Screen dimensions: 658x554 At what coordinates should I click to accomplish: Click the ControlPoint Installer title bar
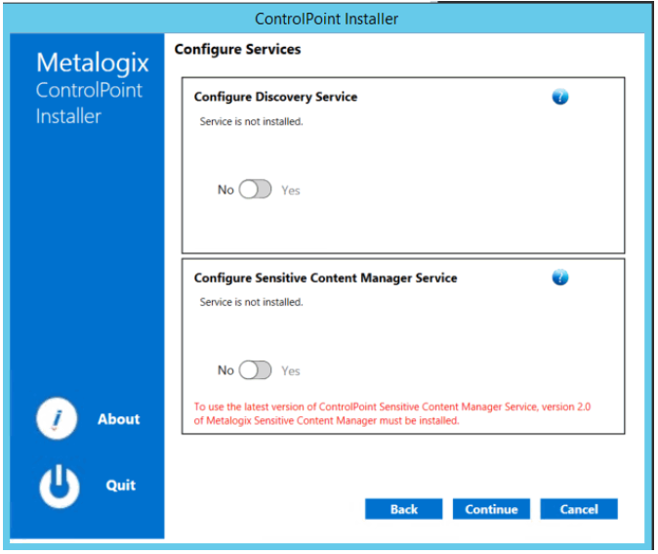pyautogui.click(x=326, y=19)
